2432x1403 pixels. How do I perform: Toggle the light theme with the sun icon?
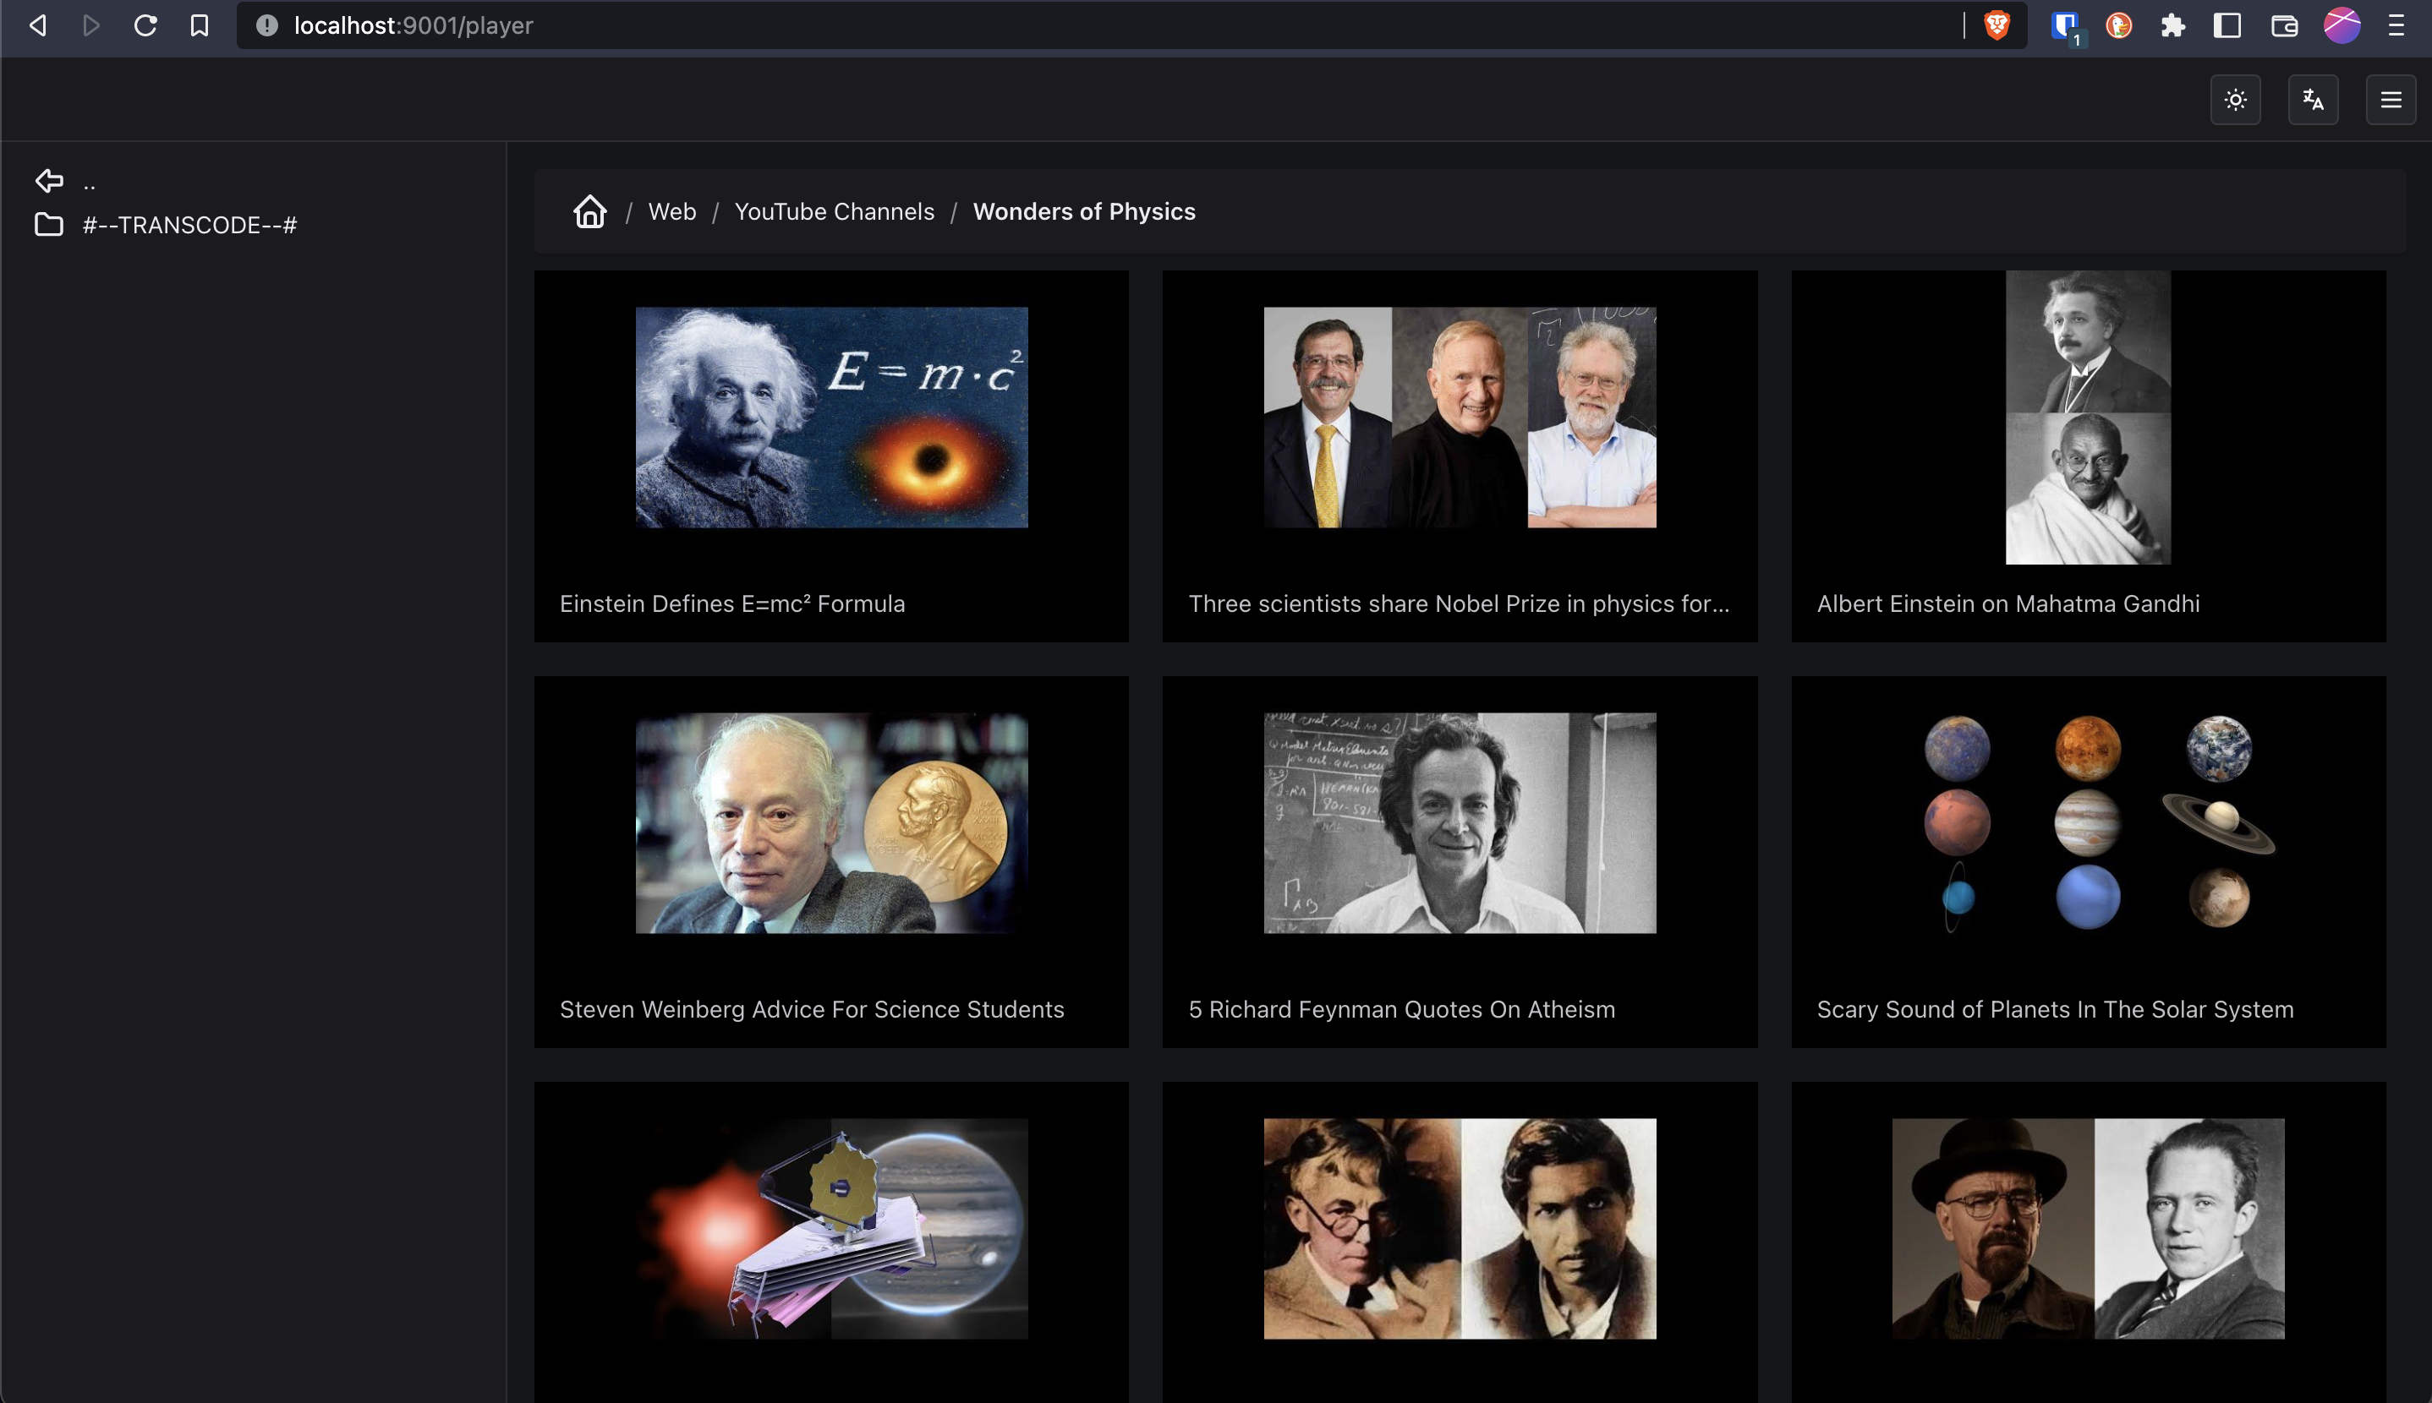2235,99
